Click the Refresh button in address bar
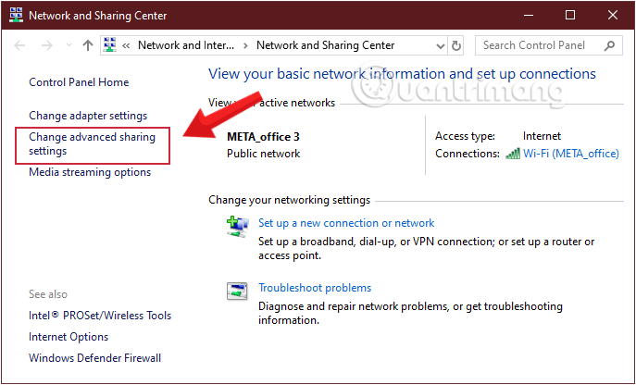Viewport: 636px width, 385px height. 455,44
